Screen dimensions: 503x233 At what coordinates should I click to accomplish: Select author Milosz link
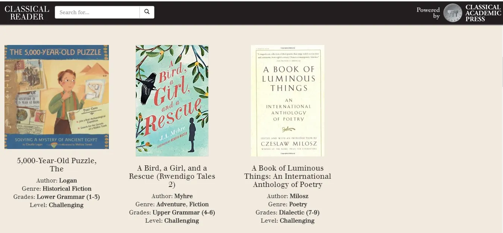tap(299, 196)
